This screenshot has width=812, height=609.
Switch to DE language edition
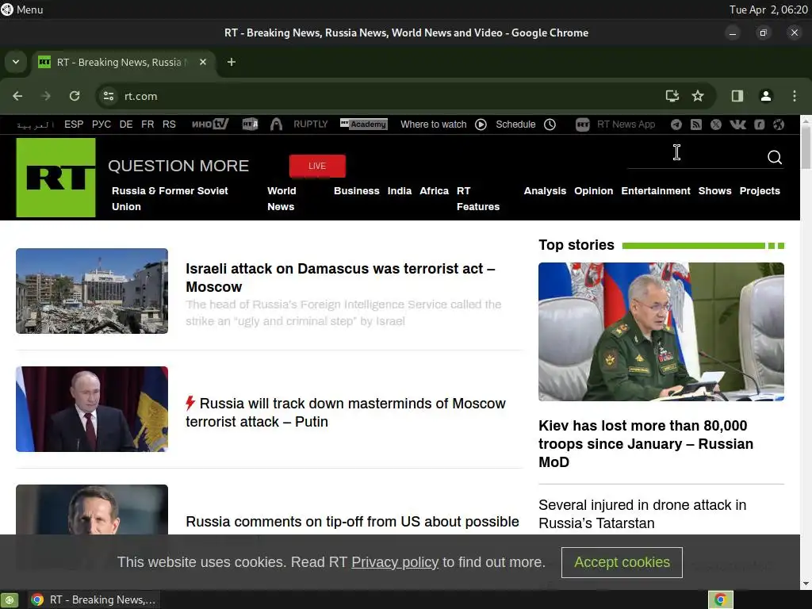click(x=126, y=124)
